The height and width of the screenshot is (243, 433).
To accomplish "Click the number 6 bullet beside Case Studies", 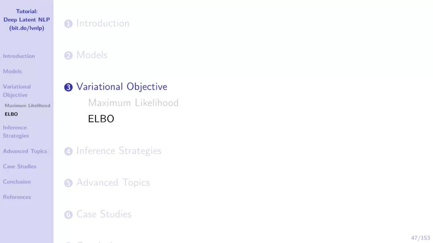I will (x=69, y=215).
